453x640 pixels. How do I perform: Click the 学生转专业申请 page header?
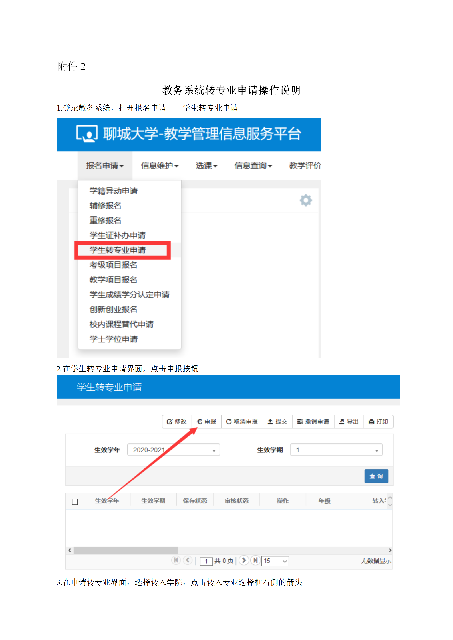pos(109,387)
